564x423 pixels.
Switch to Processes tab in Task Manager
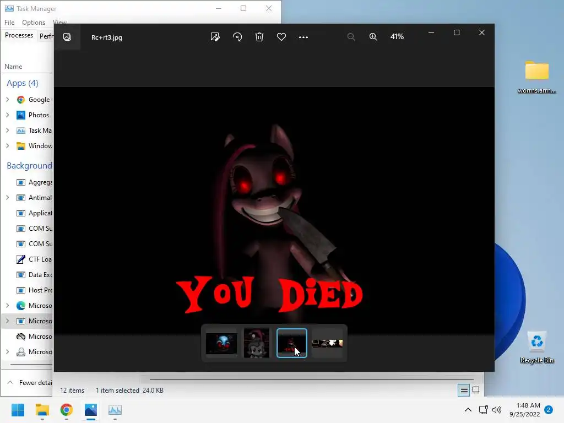pyautogui.click(x=19, y=35)
